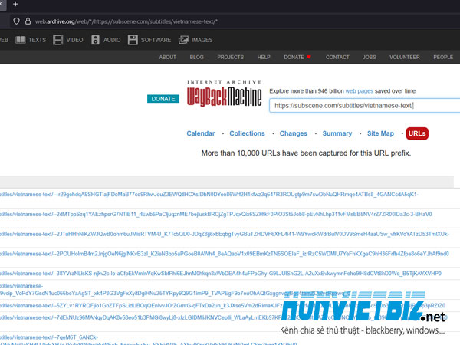460x345 pixels.
Task: Click the Video film icon
Action: tap(58, 40)
